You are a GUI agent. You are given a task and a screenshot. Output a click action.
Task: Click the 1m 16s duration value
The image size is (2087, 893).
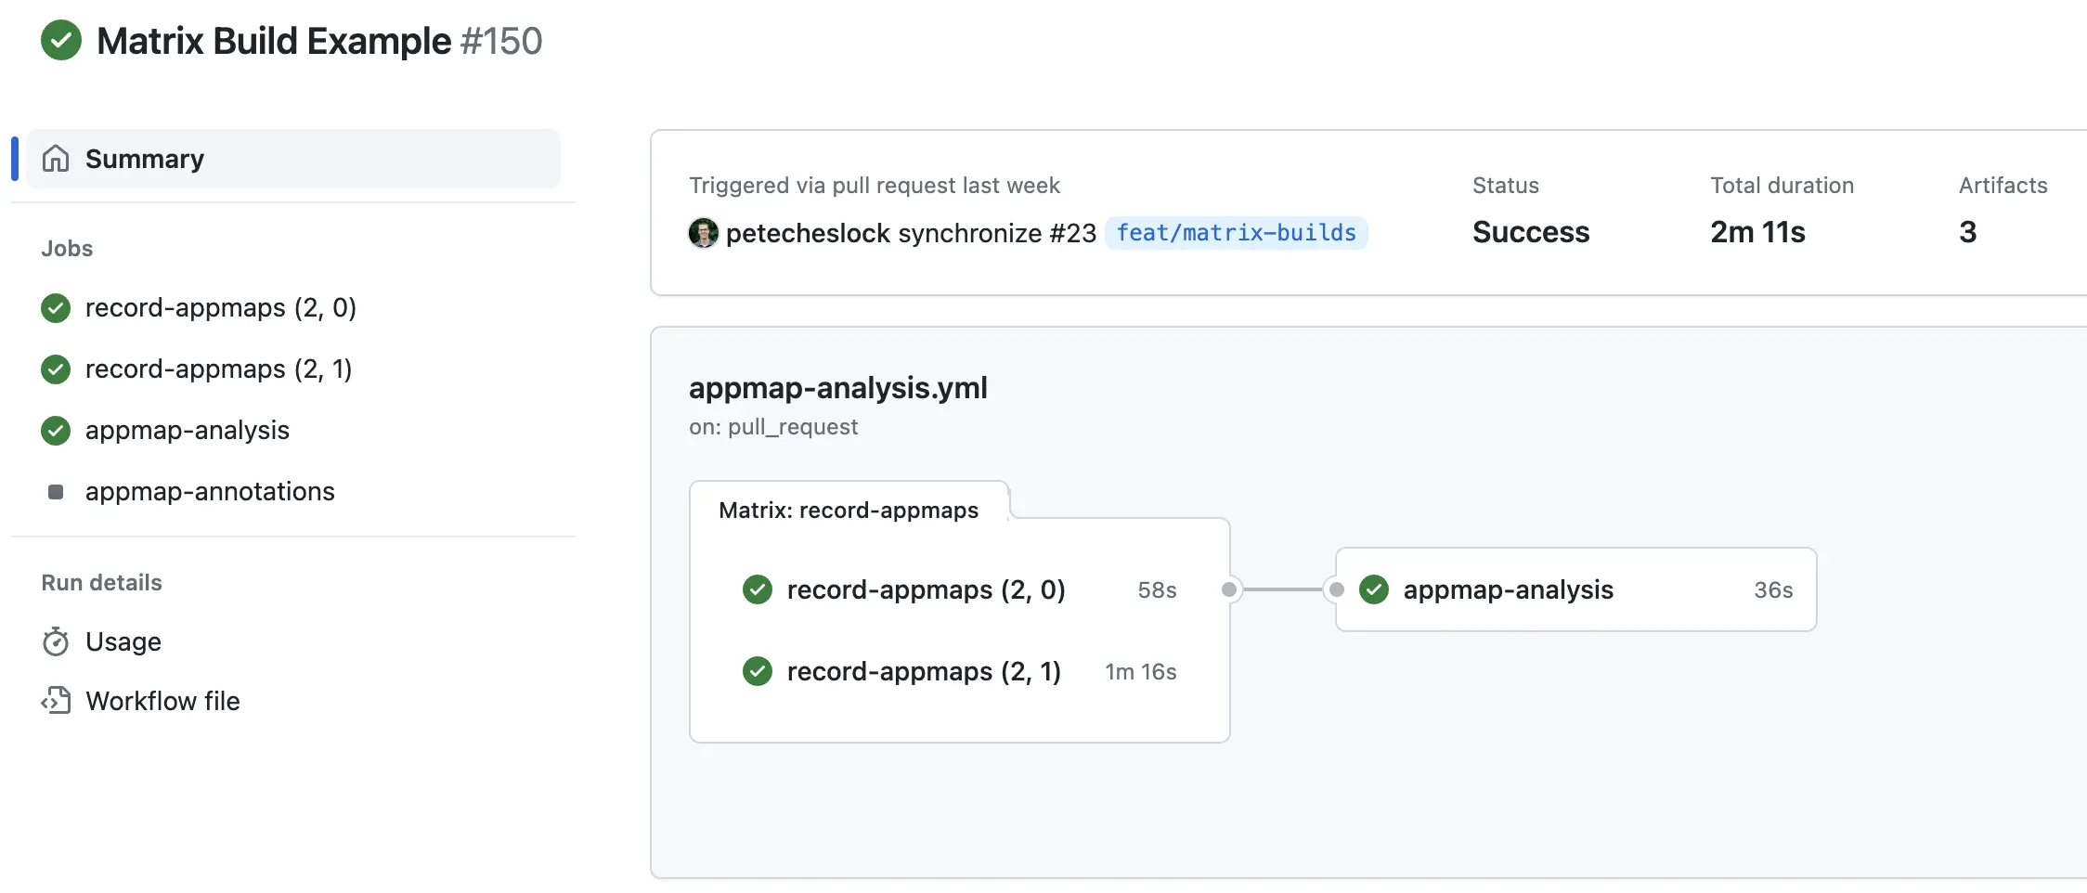click(x=1140, y=672)
